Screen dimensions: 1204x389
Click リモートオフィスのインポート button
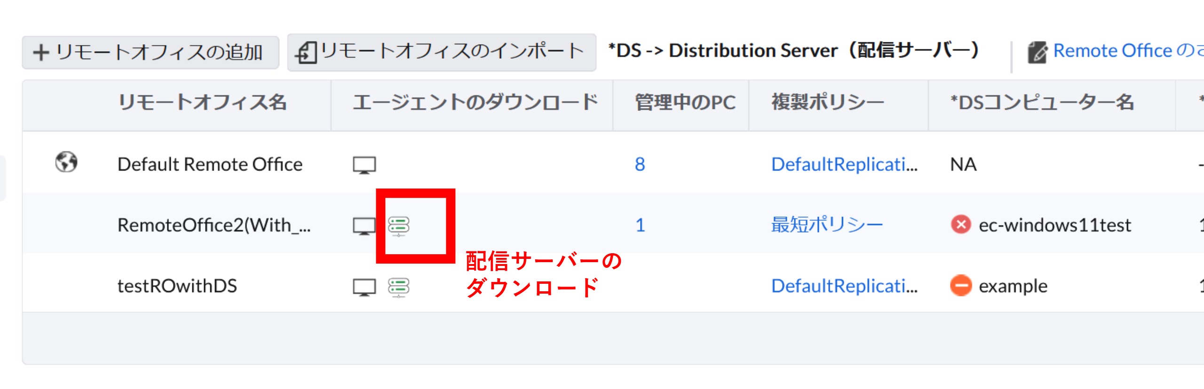point(442,52)
